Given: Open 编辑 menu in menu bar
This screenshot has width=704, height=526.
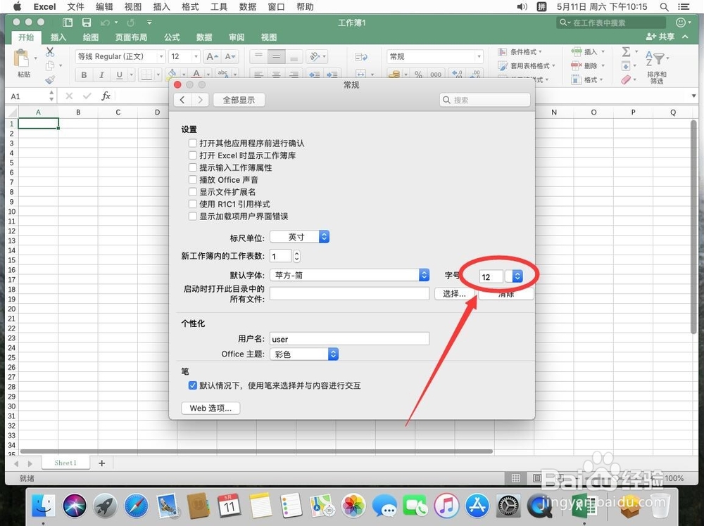Looking at the screenshot, I should [x=104, y=7].
